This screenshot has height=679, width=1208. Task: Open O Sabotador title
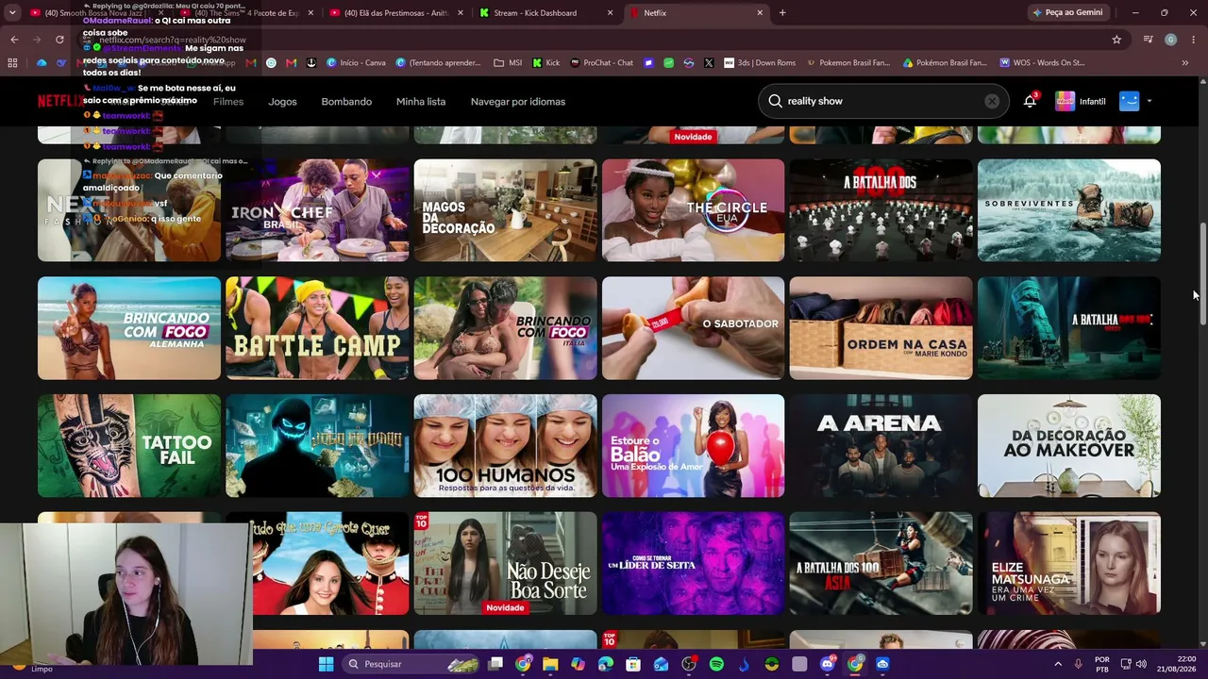pos(693,328)
